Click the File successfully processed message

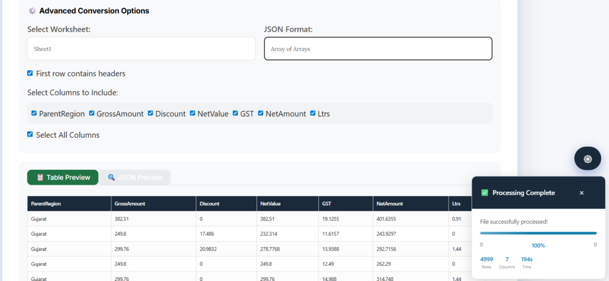point(514,222)
